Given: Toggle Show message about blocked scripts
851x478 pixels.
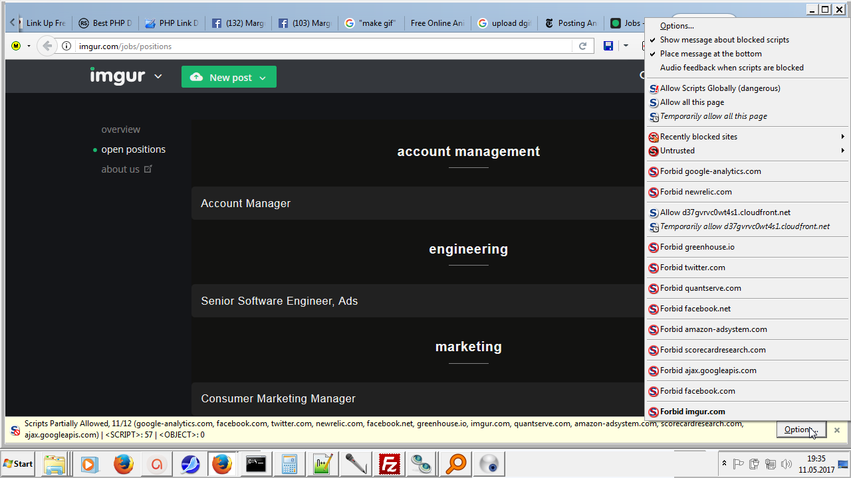Looking at the screenshot, I should (x=724, y=40).
